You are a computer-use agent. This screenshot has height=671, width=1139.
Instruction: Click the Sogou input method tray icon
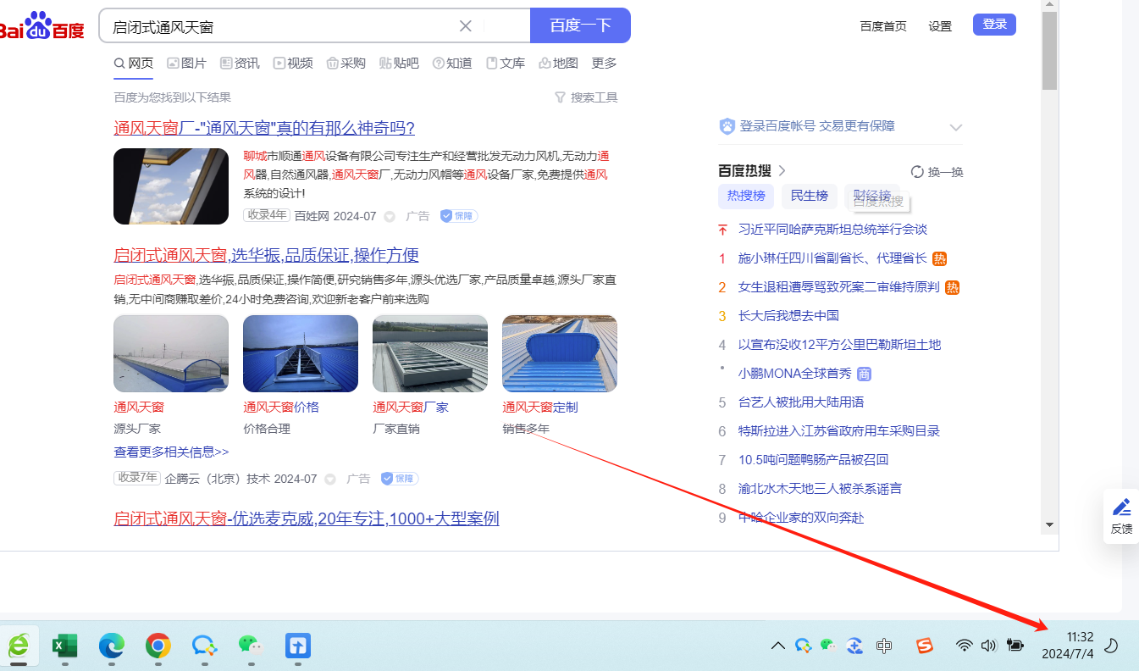(x=924, y=646)
